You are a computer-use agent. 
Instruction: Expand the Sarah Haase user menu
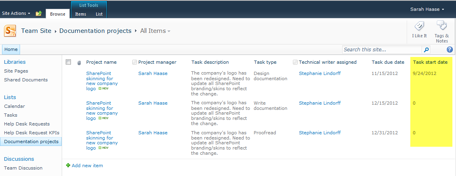427,9
